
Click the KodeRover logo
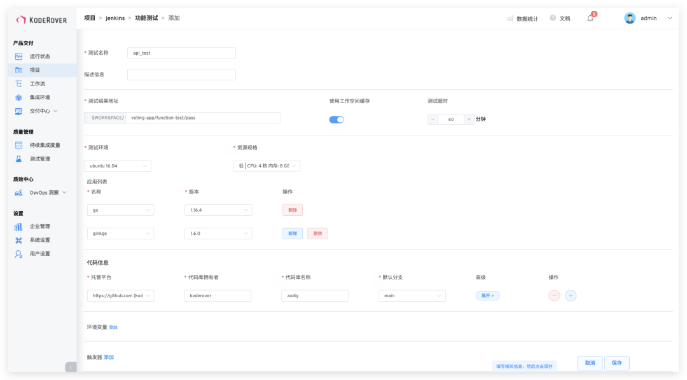click(41, 20)
